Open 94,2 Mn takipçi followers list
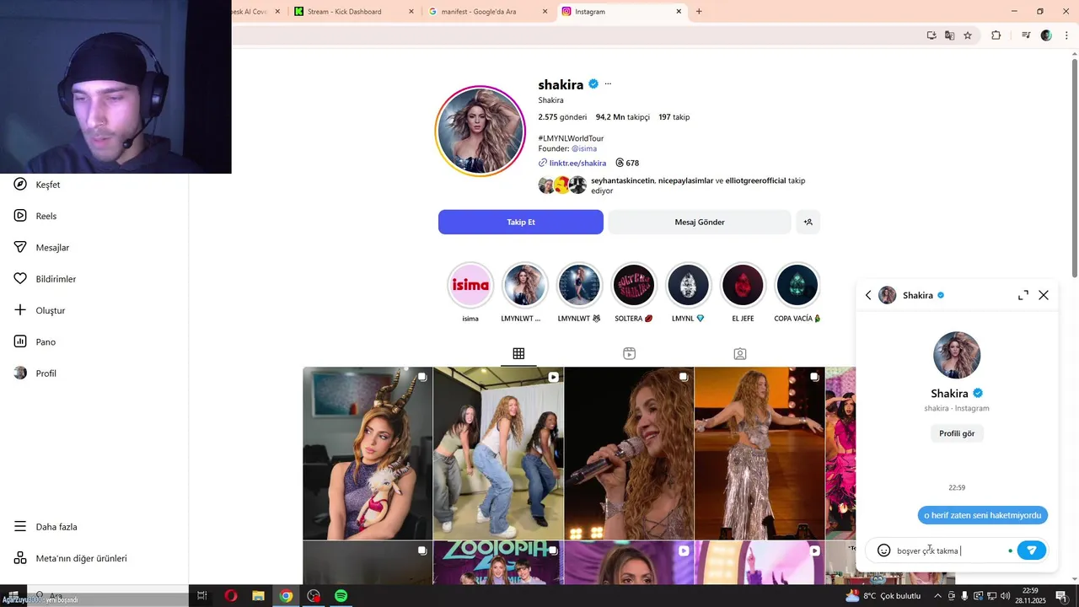 (x=622, y=117)
